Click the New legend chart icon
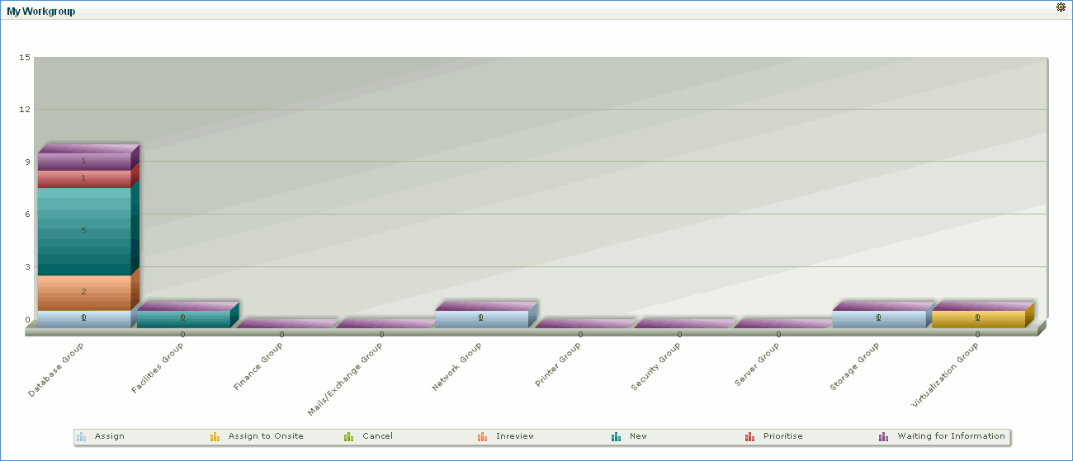The image size is (1073, 461). click(616, 436)
